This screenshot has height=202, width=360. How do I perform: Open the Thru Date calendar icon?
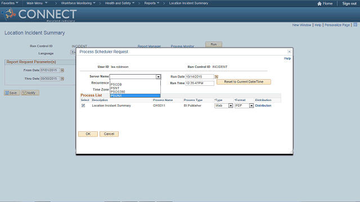coord(62,79)
